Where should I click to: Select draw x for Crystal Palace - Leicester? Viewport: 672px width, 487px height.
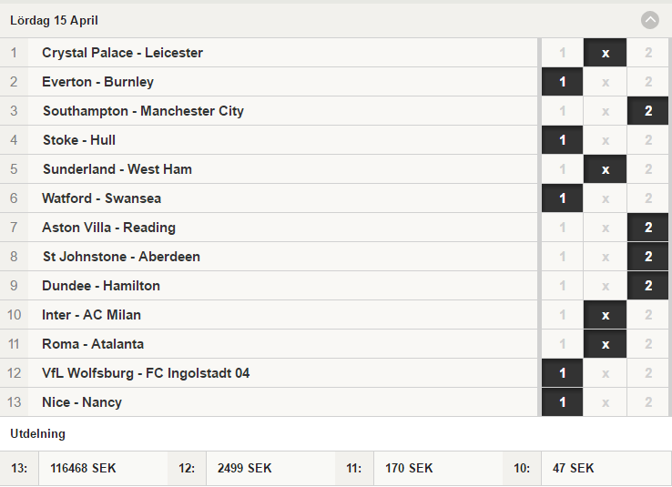pos(605,53)
